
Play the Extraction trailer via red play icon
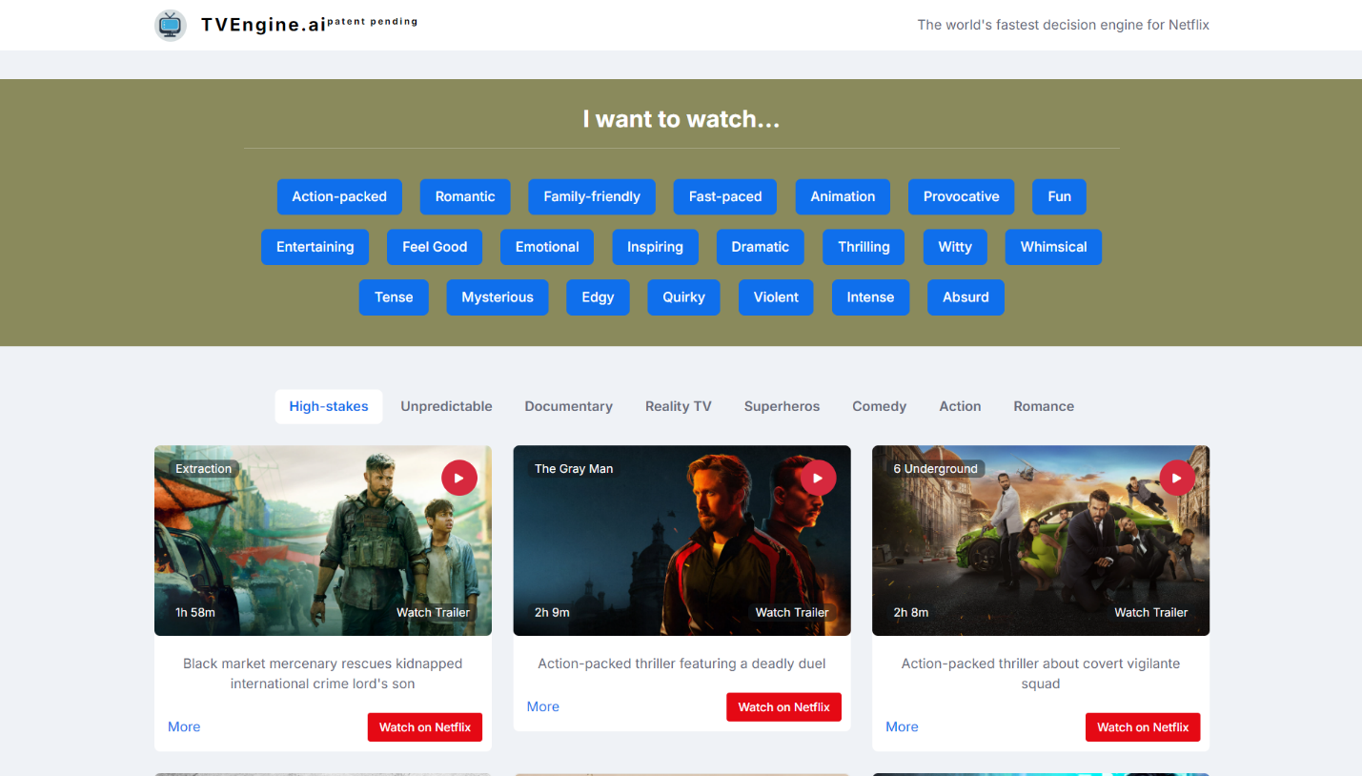459,478
